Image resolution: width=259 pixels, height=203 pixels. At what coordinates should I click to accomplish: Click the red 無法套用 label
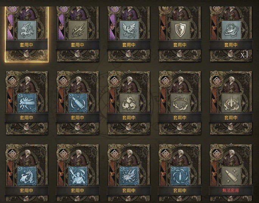pos(231,191)
